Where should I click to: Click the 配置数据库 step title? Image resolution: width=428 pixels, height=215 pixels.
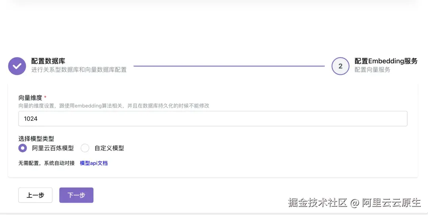click(x=48, y=61)
